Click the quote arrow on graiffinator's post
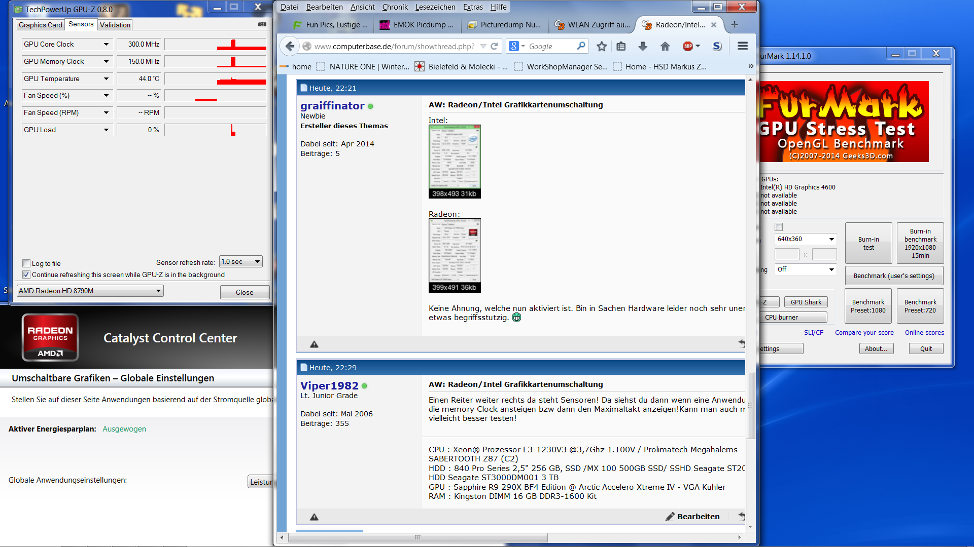Viewport: 974px width, 547px height. pyautogui.click(x=742, y=343)
